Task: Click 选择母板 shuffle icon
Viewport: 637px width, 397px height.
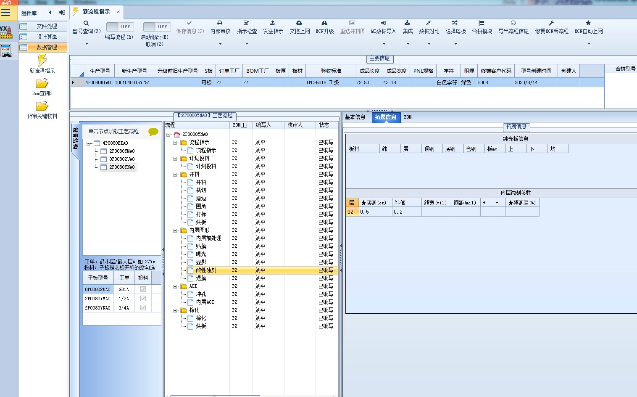Action: coord(455,23)
